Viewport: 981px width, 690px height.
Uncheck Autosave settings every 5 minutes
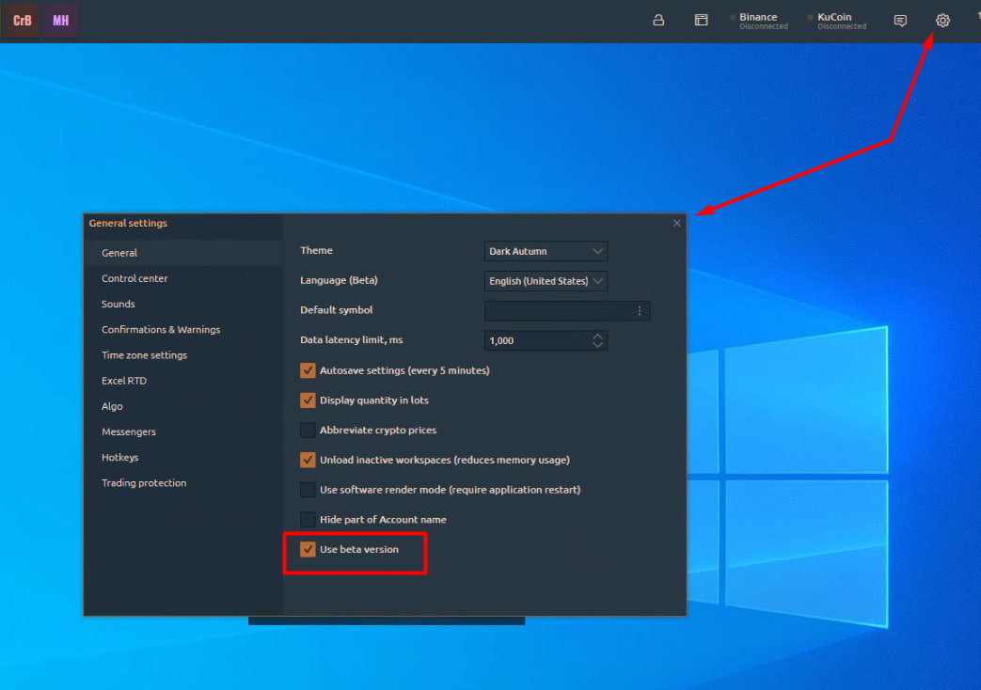coord(308,370)
